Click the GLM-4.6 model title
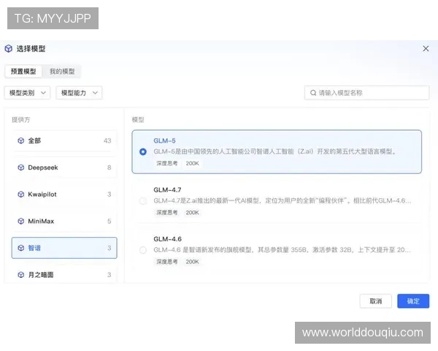Image resolution: width=438 pixels, height=351 pixels. pos(167,239)
